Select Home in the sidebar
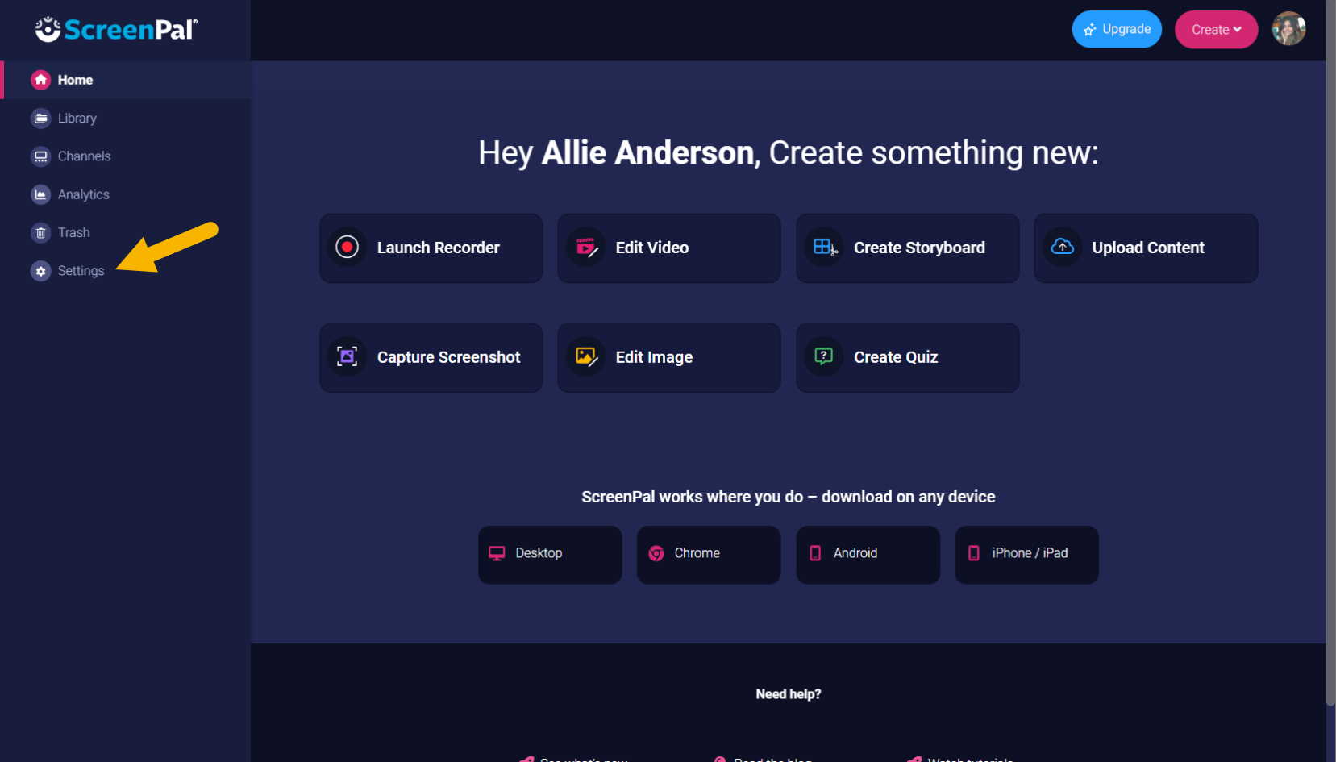 tap(75, 80)
